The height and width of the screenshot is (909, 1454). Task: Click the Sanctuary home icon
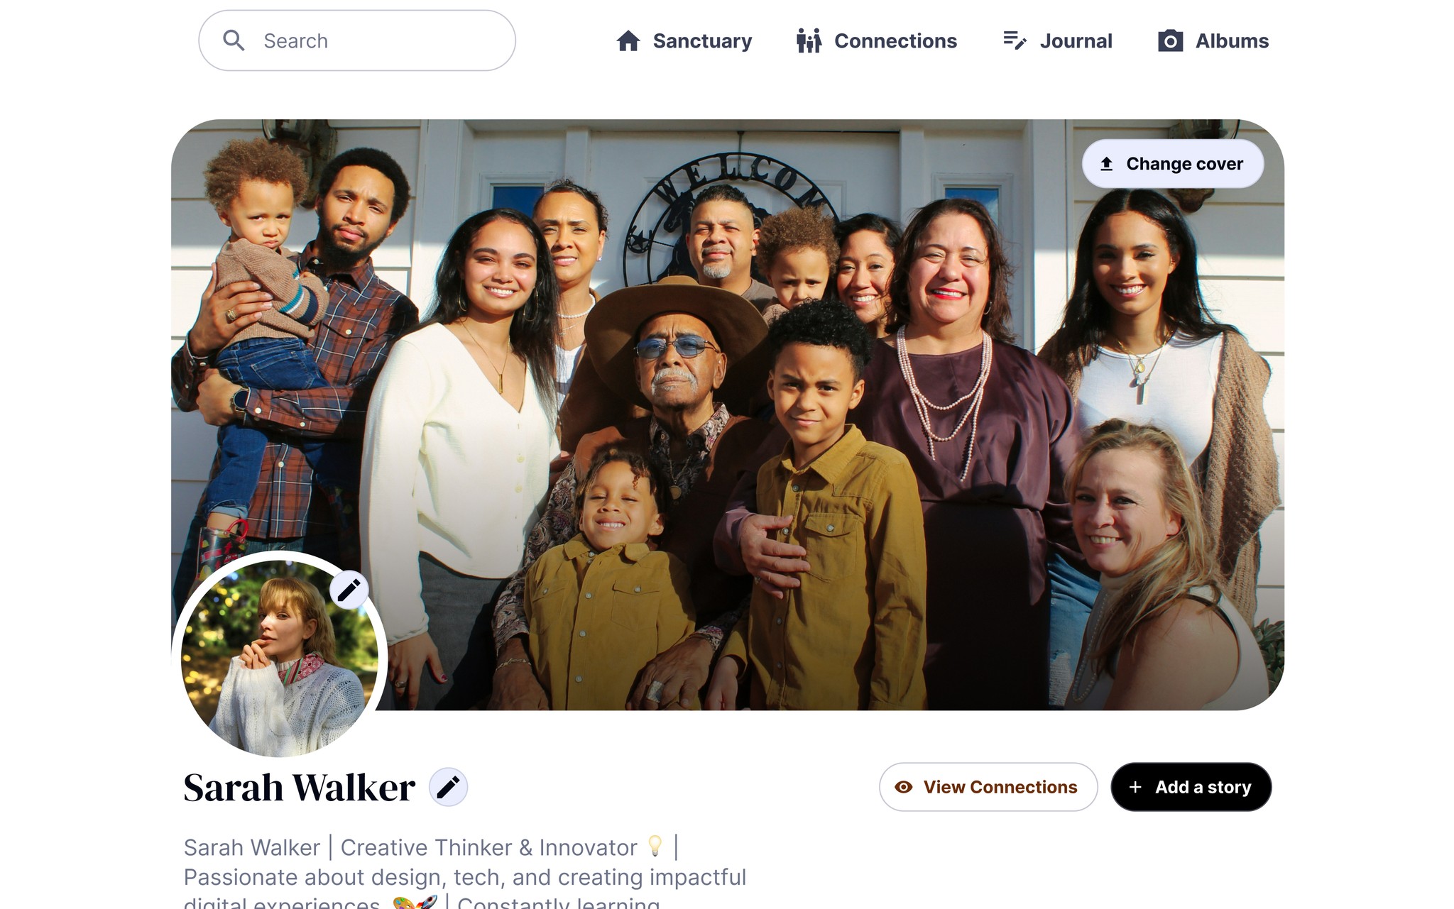point(628,40)
